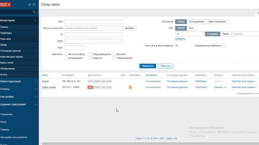Toggle the Чрезвычайная severity checkbox

[114, 58]
